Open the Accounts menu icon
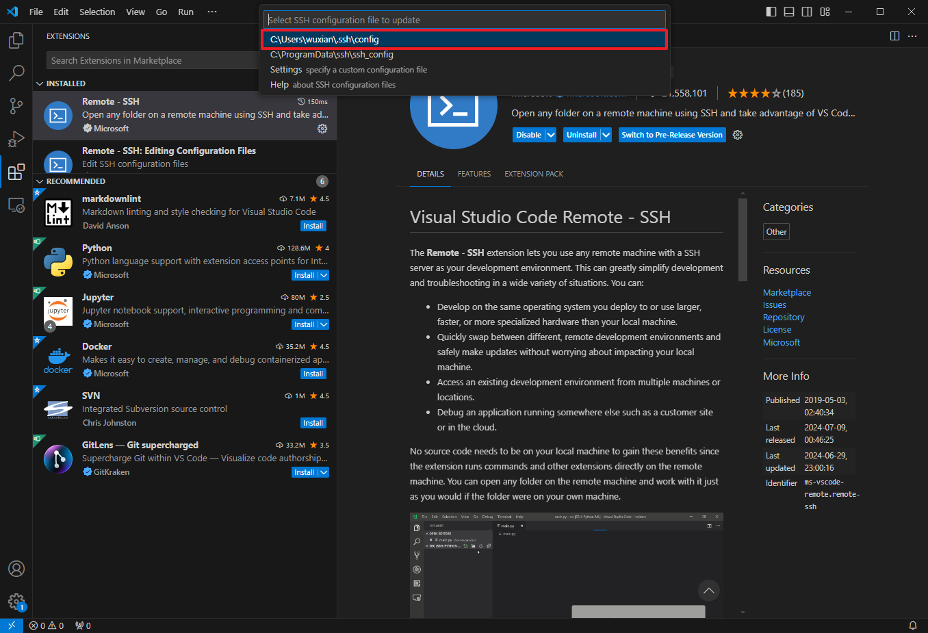The height and width of the screenshot is (633, 928). [x=16, y=569]
